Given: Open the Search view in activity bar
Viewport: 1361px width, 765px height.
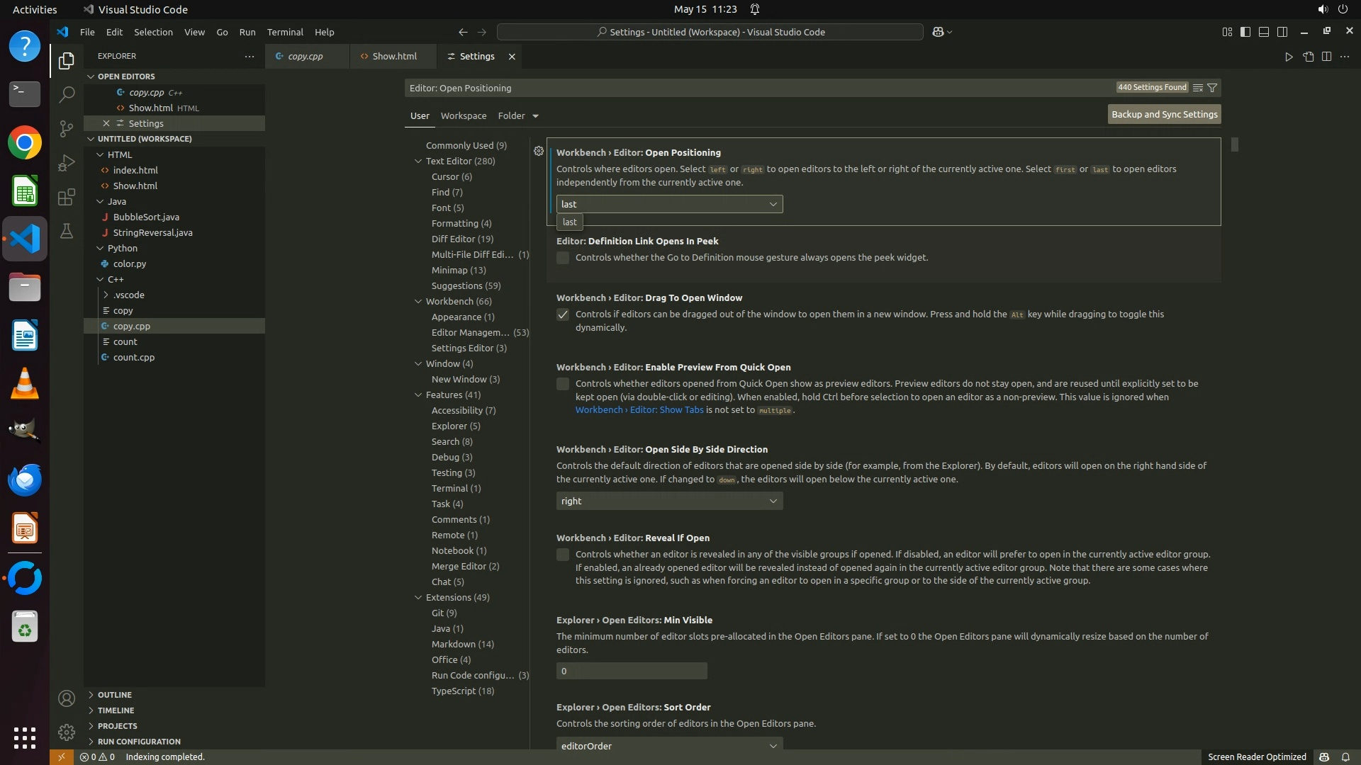Looking at the screenshot, I should click(66, 94).
